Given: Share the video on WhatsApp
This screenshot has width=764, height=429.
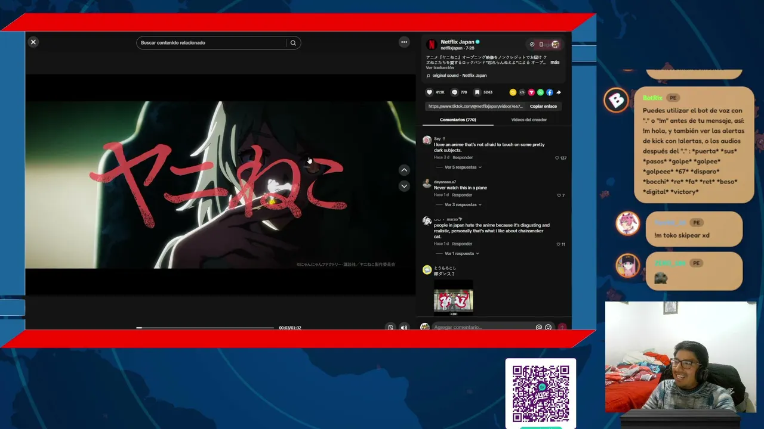Looking at the screenshot, I should click(540, 92).
